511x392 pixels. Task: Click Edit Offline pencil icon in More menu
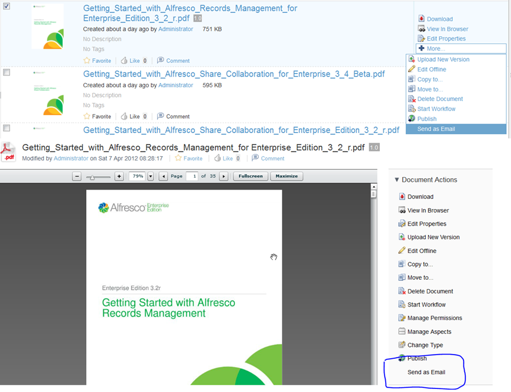point(412,69)
